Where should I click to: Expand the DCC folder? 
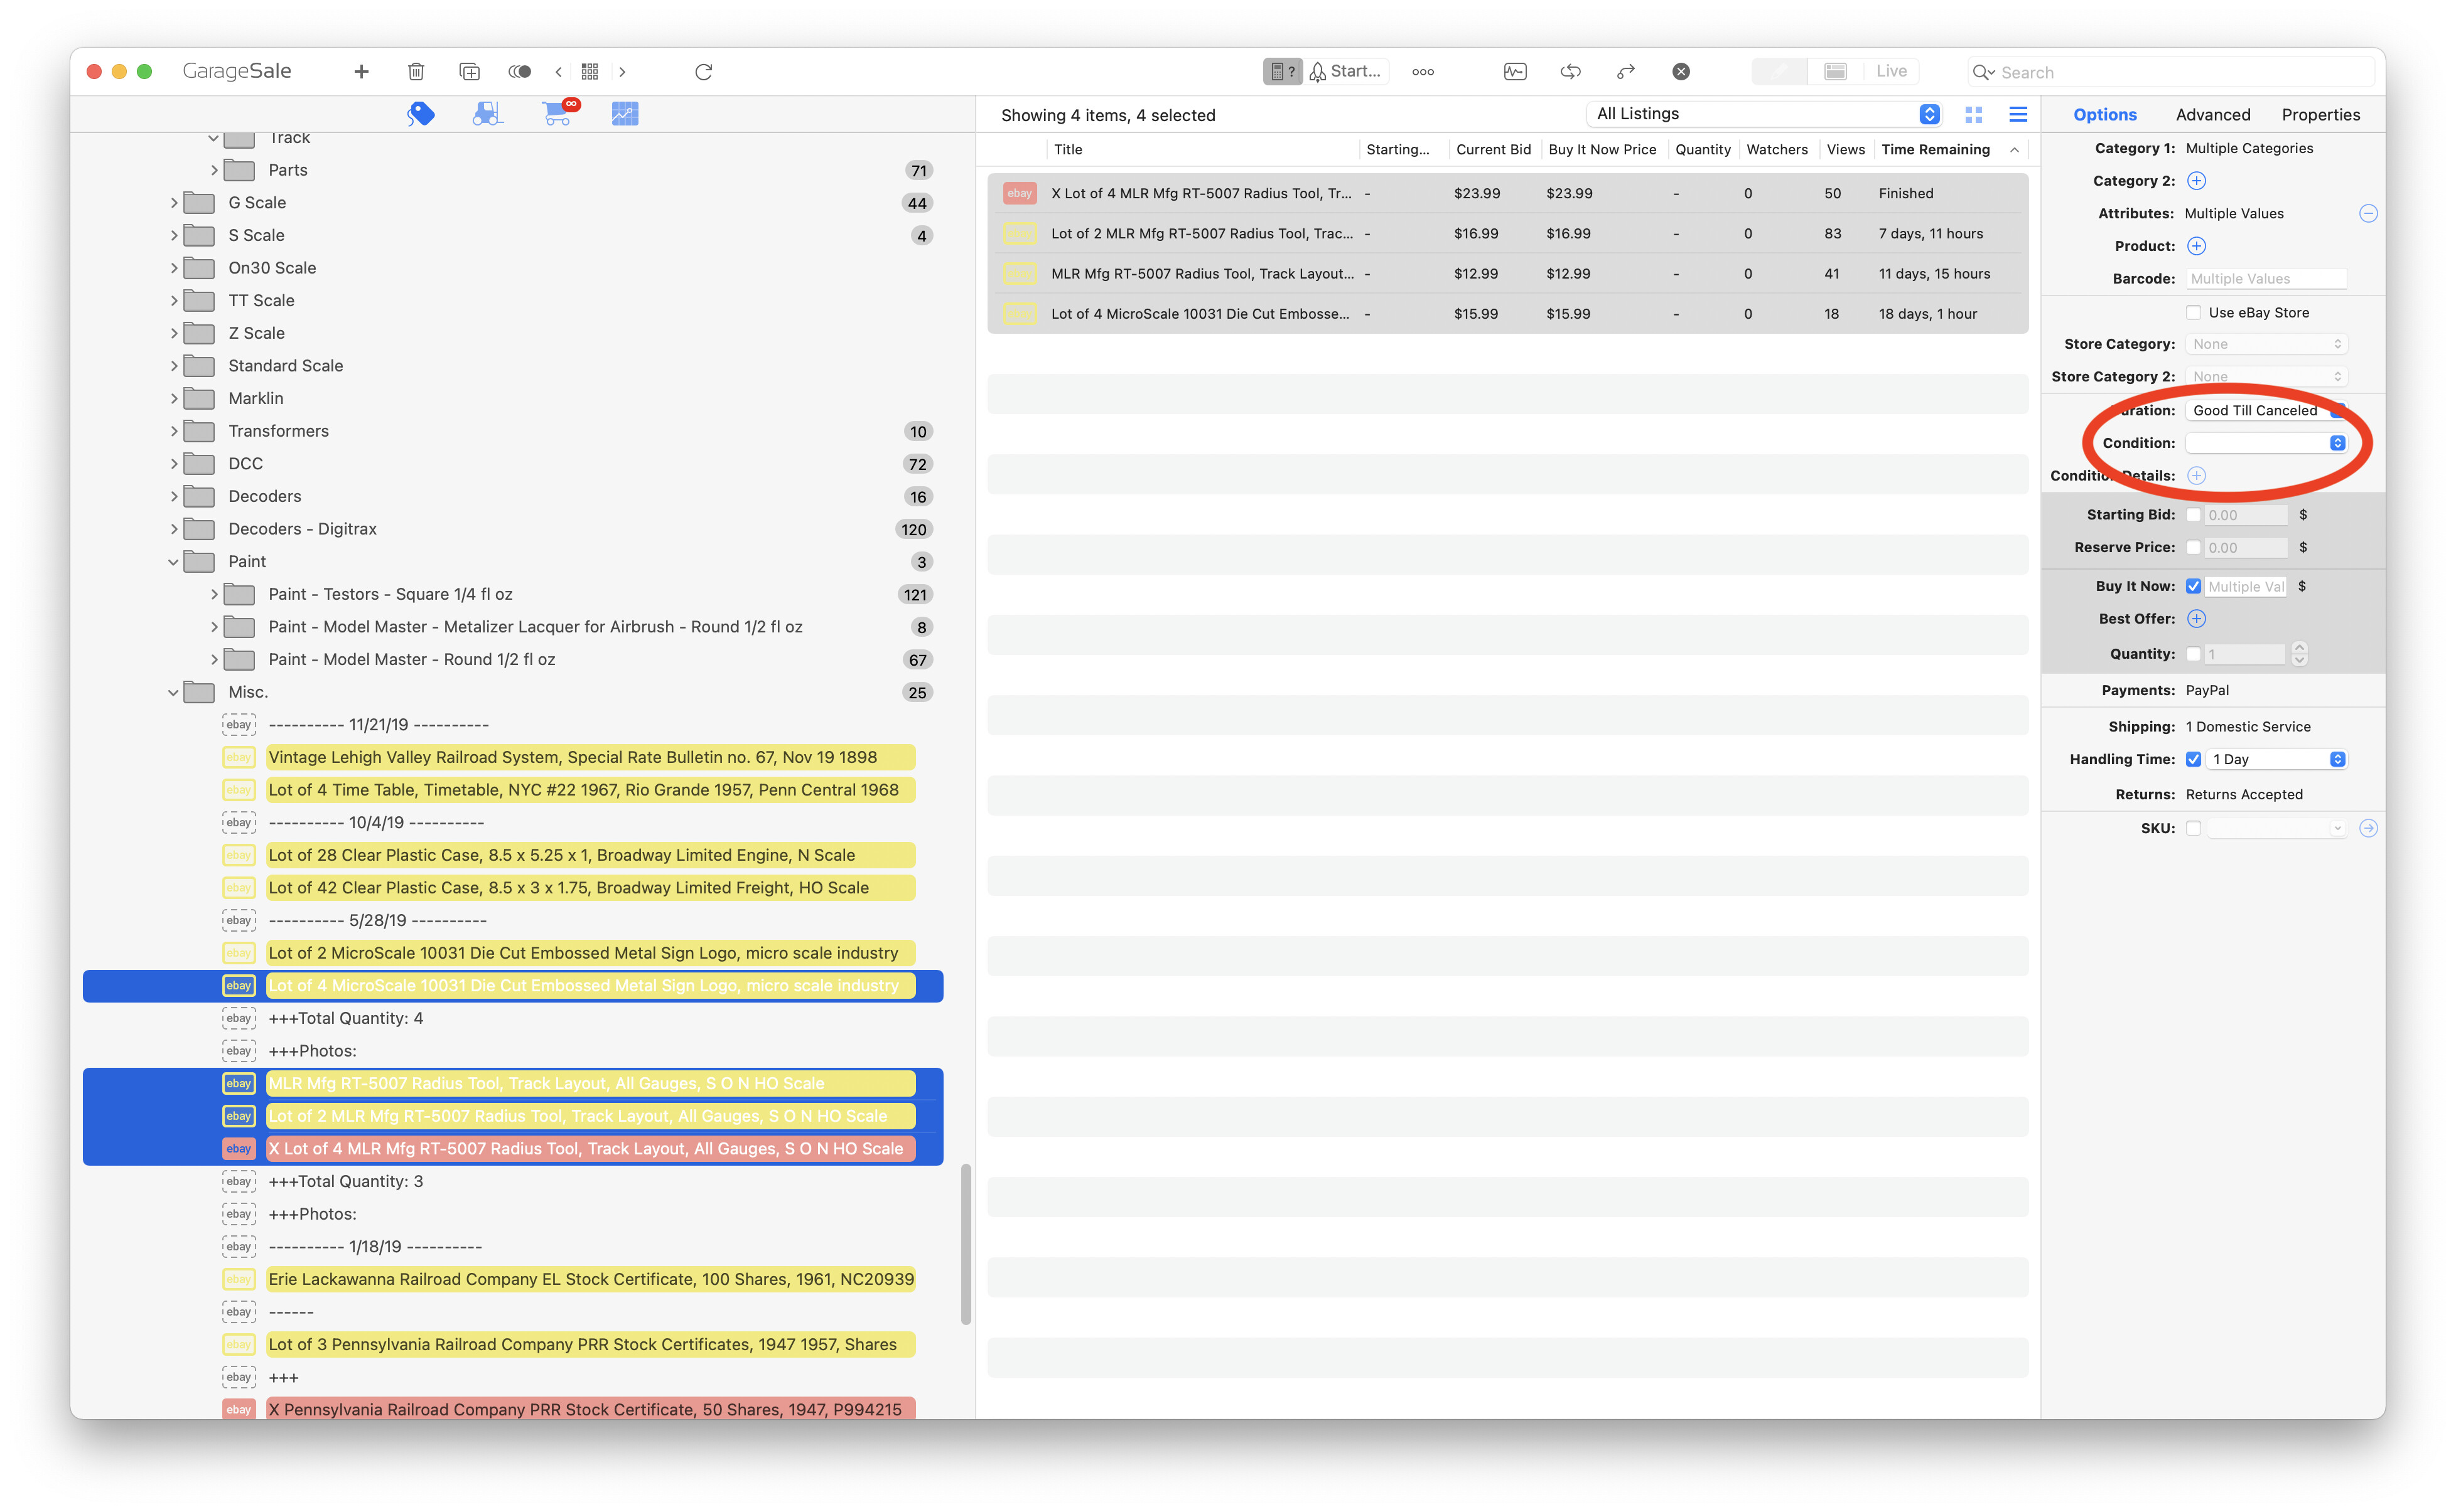(174, 464)
